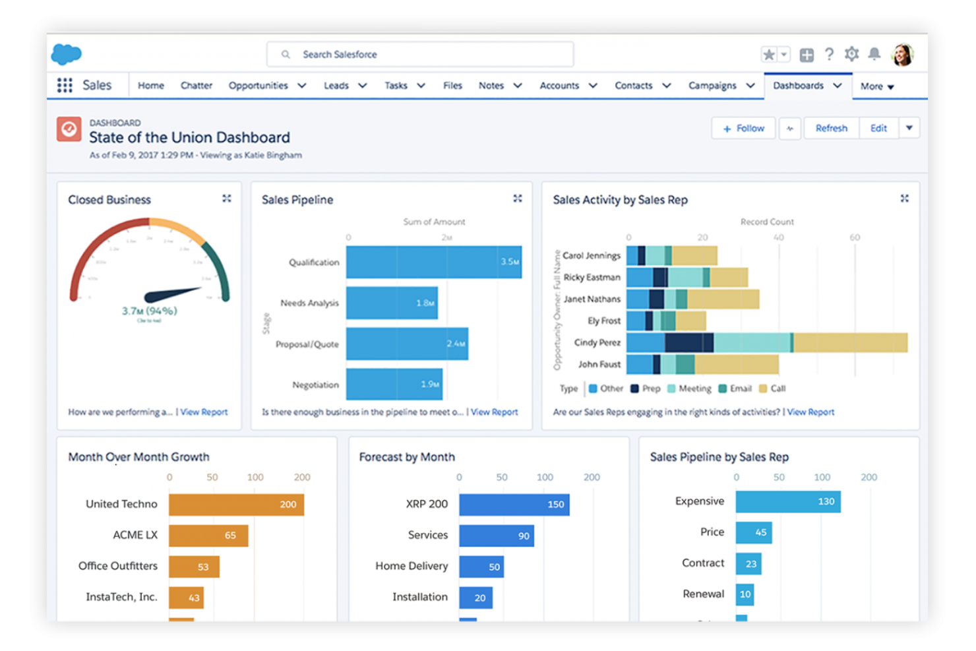The height and width of the screenshot is (651, 976).
Task: Open the favorites list dropdown arrow
Action: coord(784,55)
